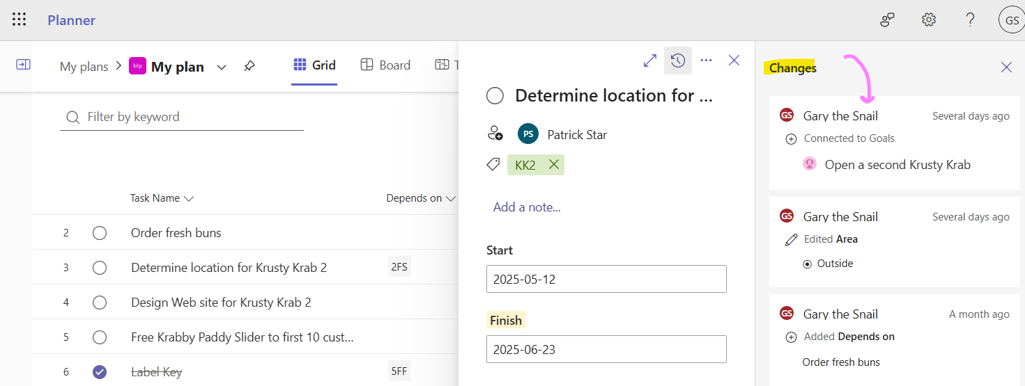Open the task more options ellipsis
Image resolution: width=1025 pixels, height=386 pixels.
click(x=707, y=61)
